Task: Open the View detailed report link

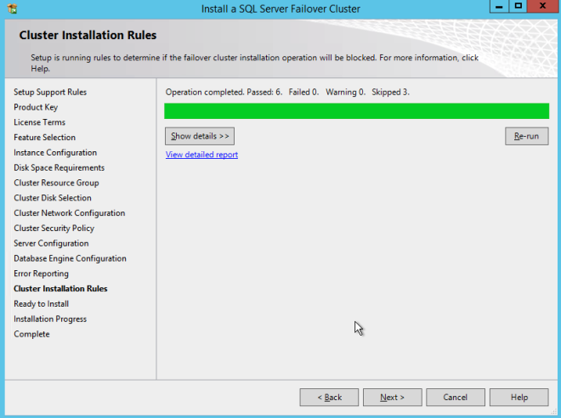Action: (x=201, y=155)
